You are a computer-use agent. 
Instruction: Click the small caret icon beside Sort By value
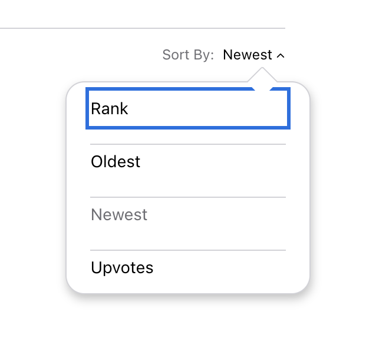pos(281,56)
